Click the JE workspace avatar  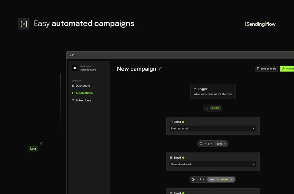[x=75, y=68]
